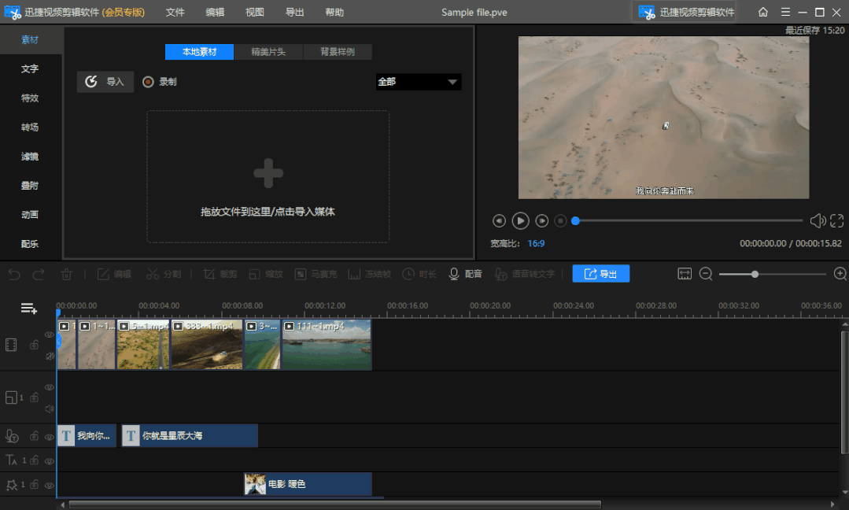
Task: Zoom out the timeline with minus magnifier
Action: click(706, 274)
